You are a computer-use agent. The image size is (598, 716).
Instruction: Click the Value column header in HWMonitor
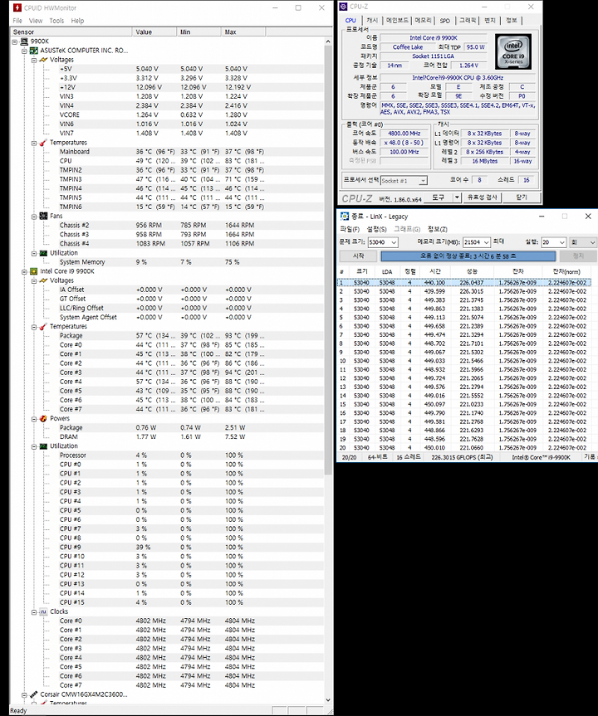coord(154,32)
